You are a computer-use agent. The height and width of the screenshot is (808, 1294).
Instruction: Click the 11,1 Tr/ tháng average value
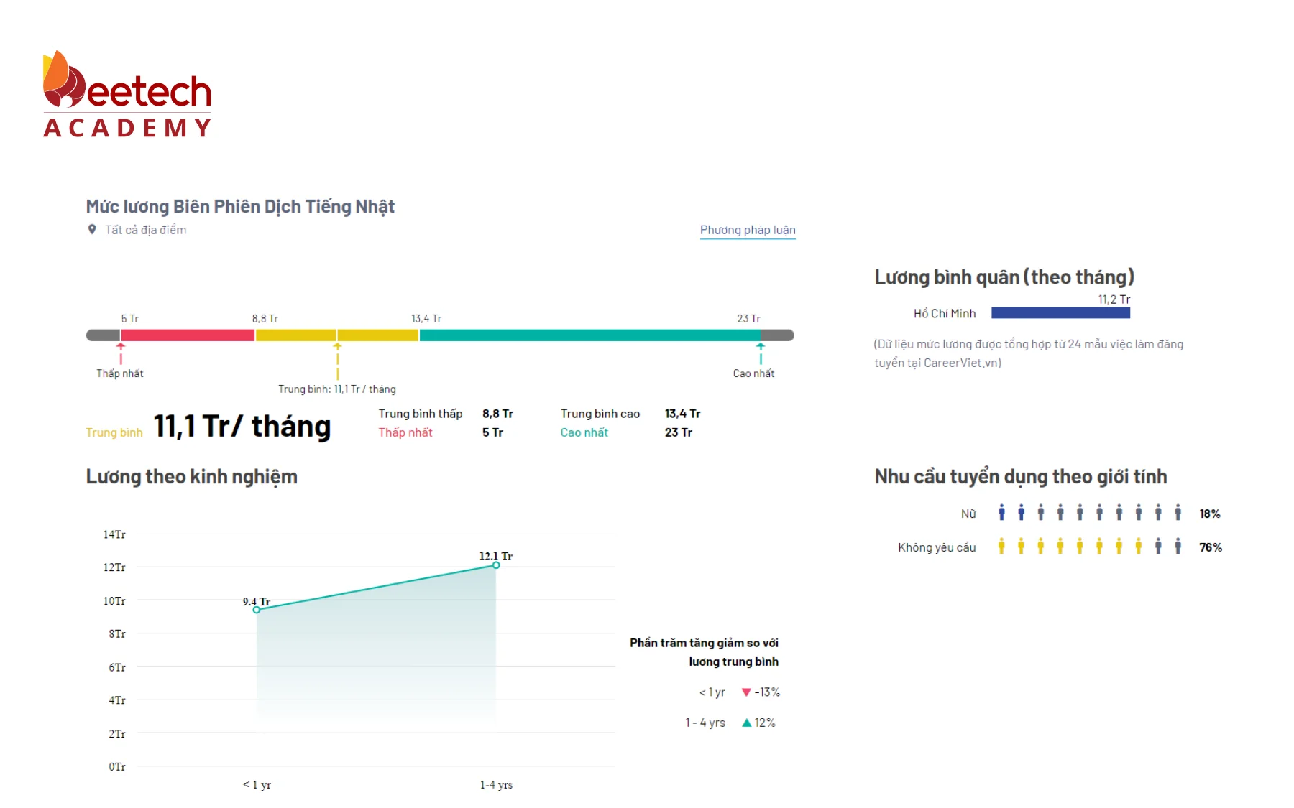tap(242, 426)
